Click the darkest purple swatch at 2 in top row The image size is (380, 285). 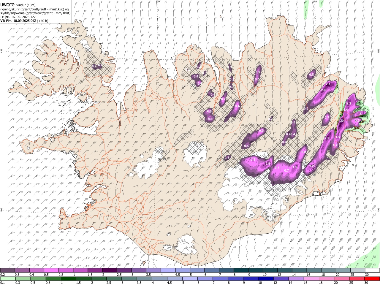[110, 270]
